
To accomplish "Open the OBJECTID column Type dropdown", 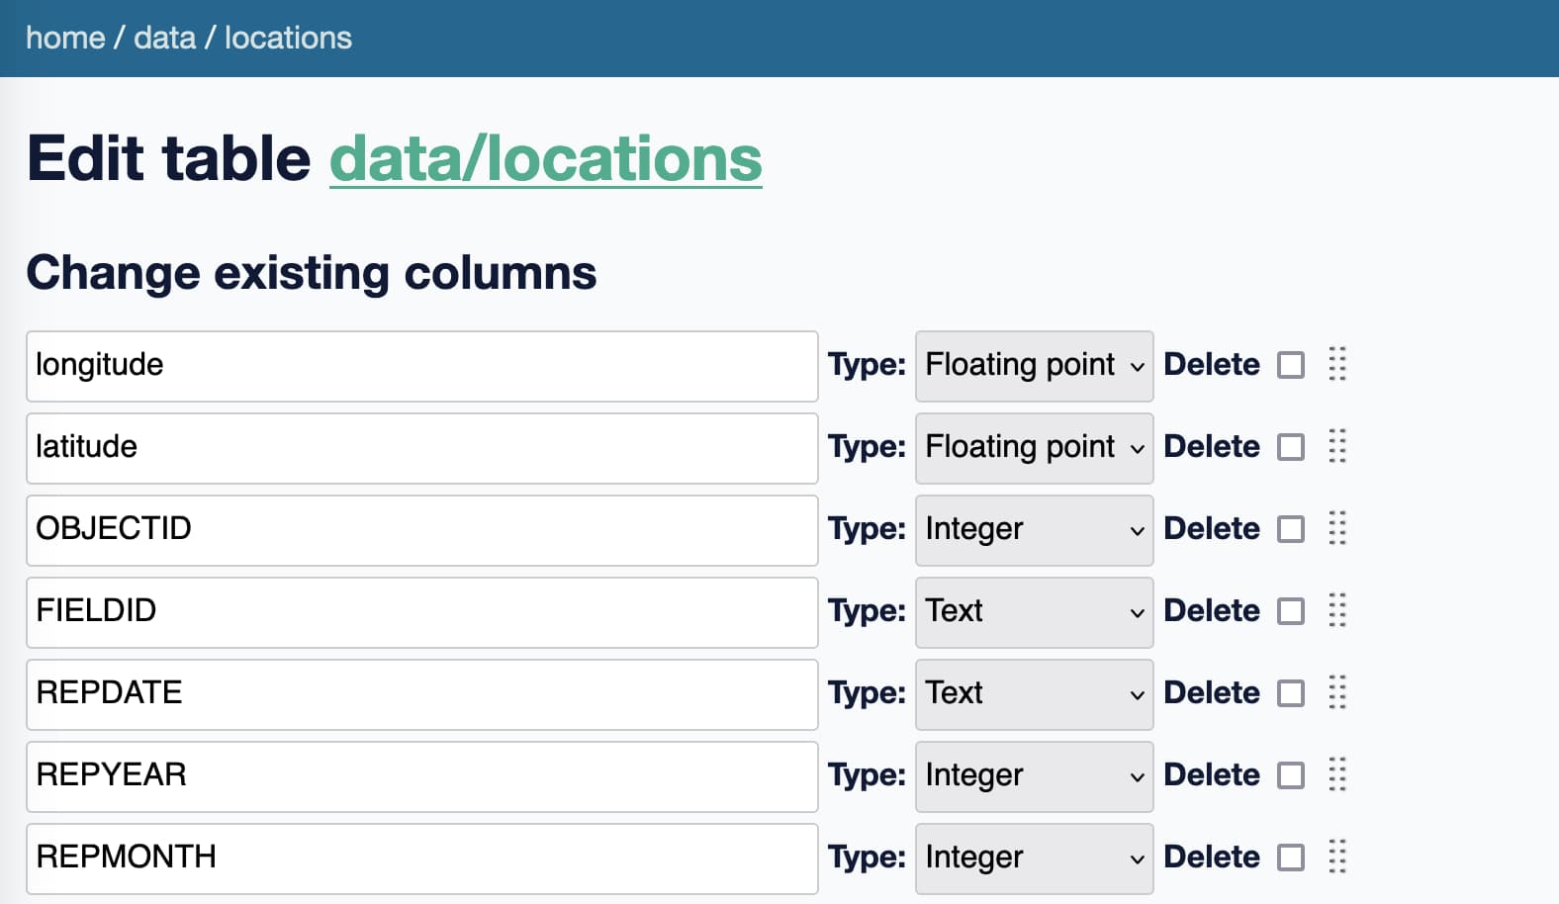I will pos(1034,530).
